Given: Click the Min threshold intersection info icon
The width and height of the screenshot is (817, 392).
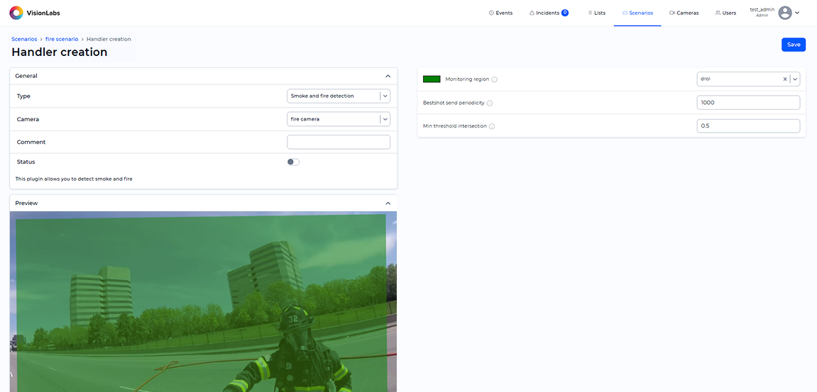Looking at the screenshot, I should [x=492, y=126].
